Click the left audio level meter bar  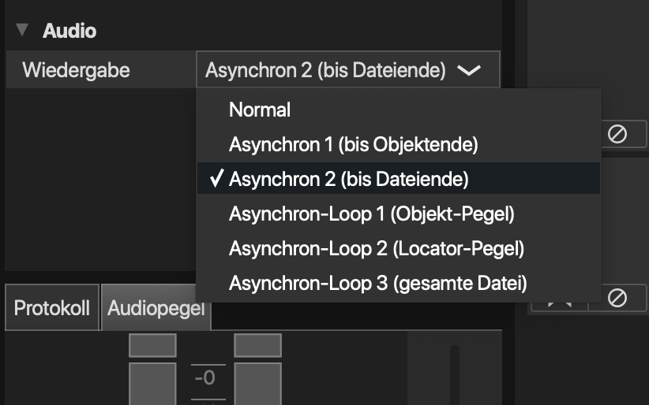(x=152, y=385)
